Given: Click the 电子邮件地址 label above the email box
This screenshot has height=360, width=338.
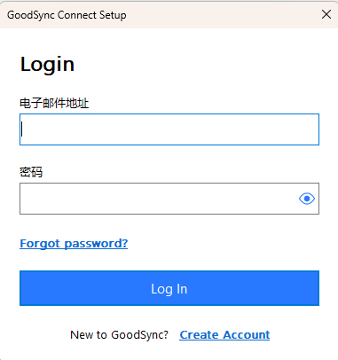Looking at the screenshot, I should pos(54,103).
